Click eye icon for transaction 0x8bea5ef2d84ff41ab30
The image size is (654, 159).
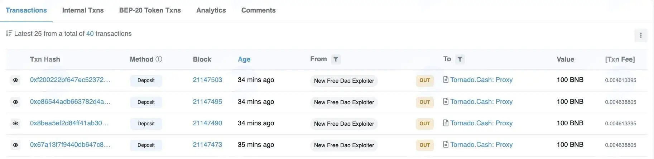[15, 124]
